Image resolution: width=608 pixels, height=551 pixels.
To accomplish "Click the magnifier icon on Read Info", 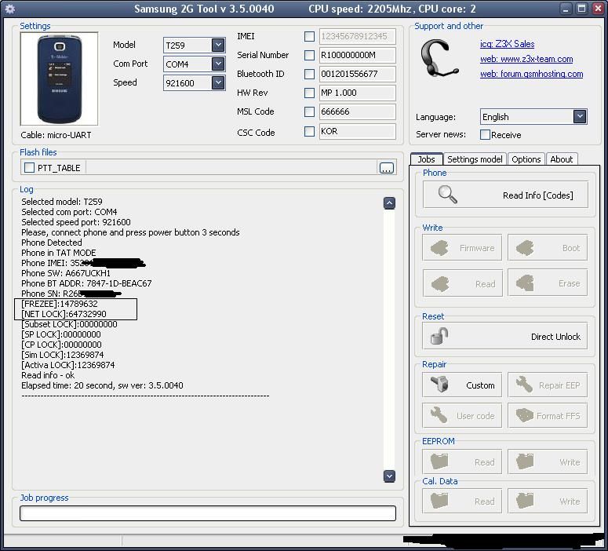I will tap(448, 195).
